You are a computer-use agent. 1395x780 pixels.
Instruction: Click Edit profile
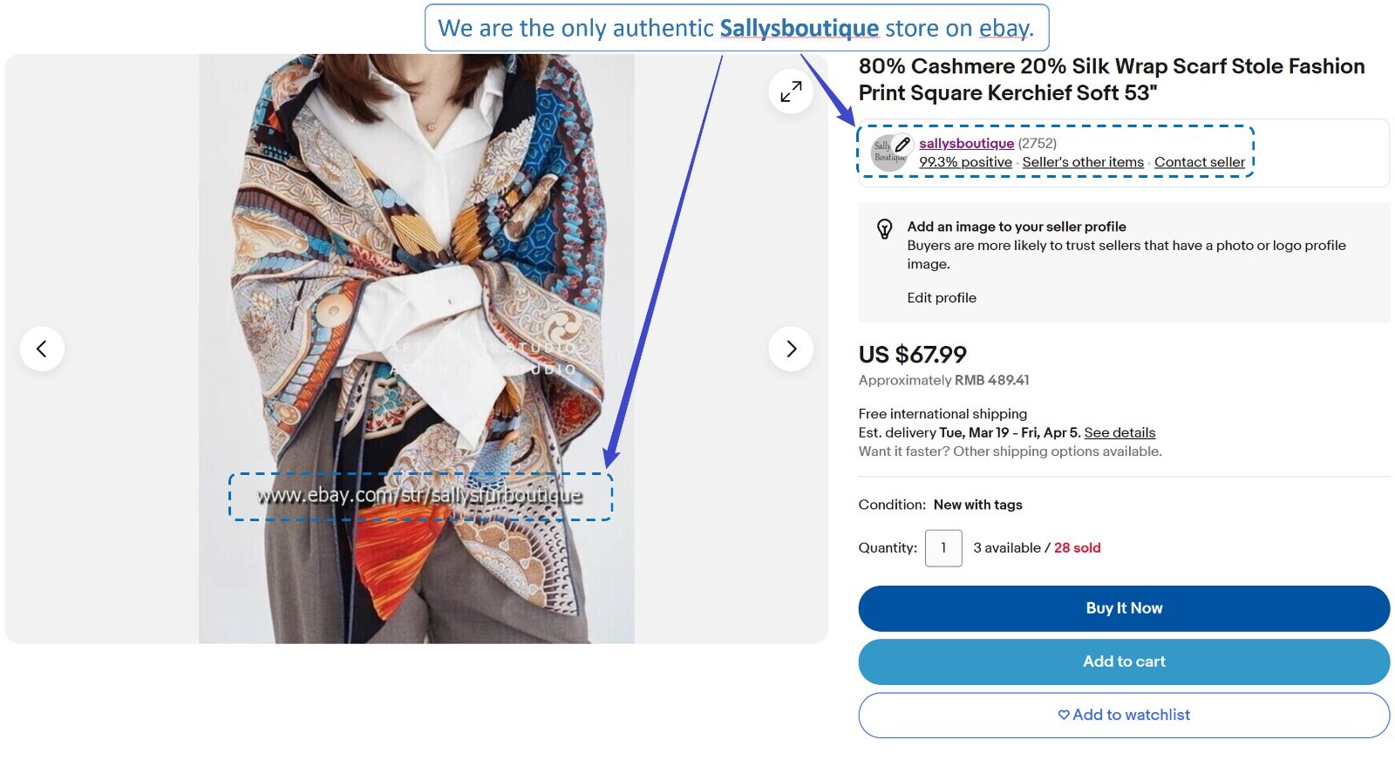[x=942, y=298]
